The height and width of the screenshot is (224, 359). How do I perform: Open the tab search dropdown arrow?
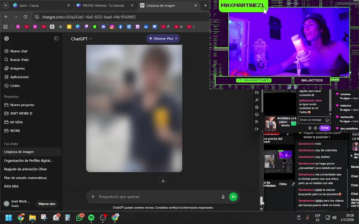pyautogui.click(x=6, y=5)
